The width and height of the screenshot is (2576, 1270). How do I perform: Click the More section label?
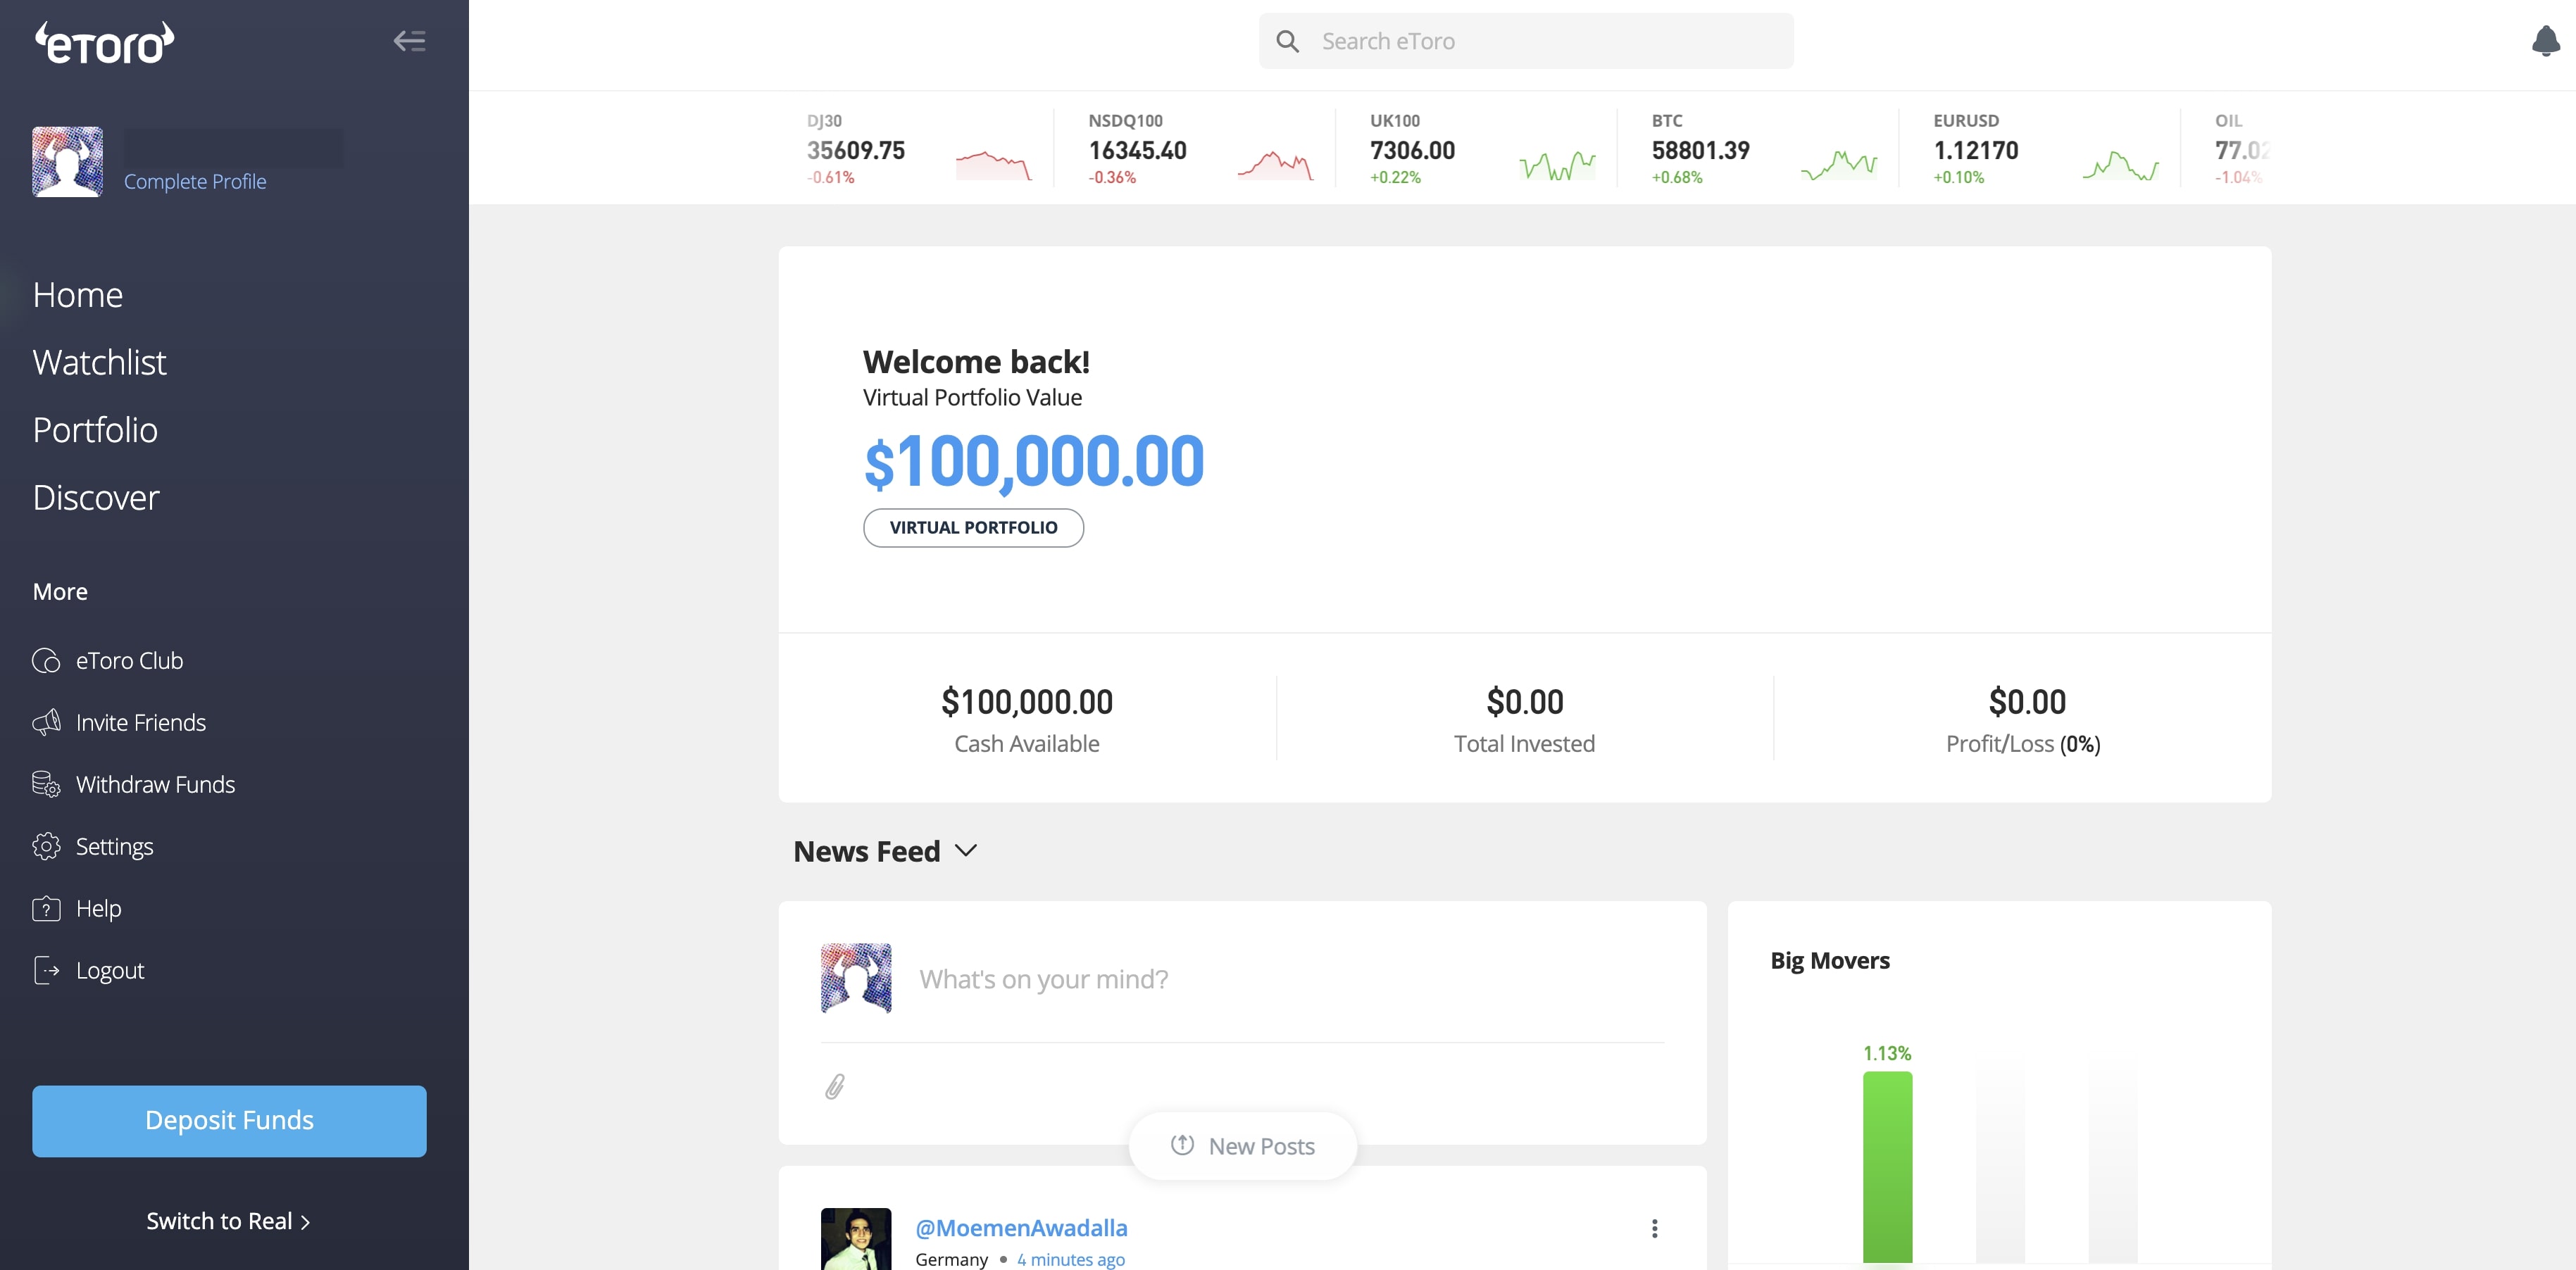[x=60, y=592]
